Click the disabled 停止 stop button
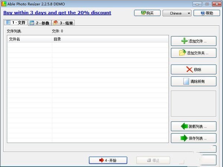Viewport: 223px width, 167px height. pos(153,160)
